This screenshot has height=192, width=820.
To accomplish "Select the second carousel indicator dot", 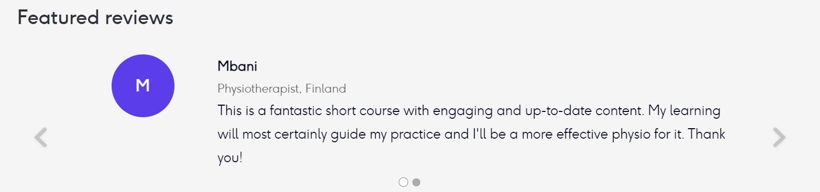I will (416, 182).
